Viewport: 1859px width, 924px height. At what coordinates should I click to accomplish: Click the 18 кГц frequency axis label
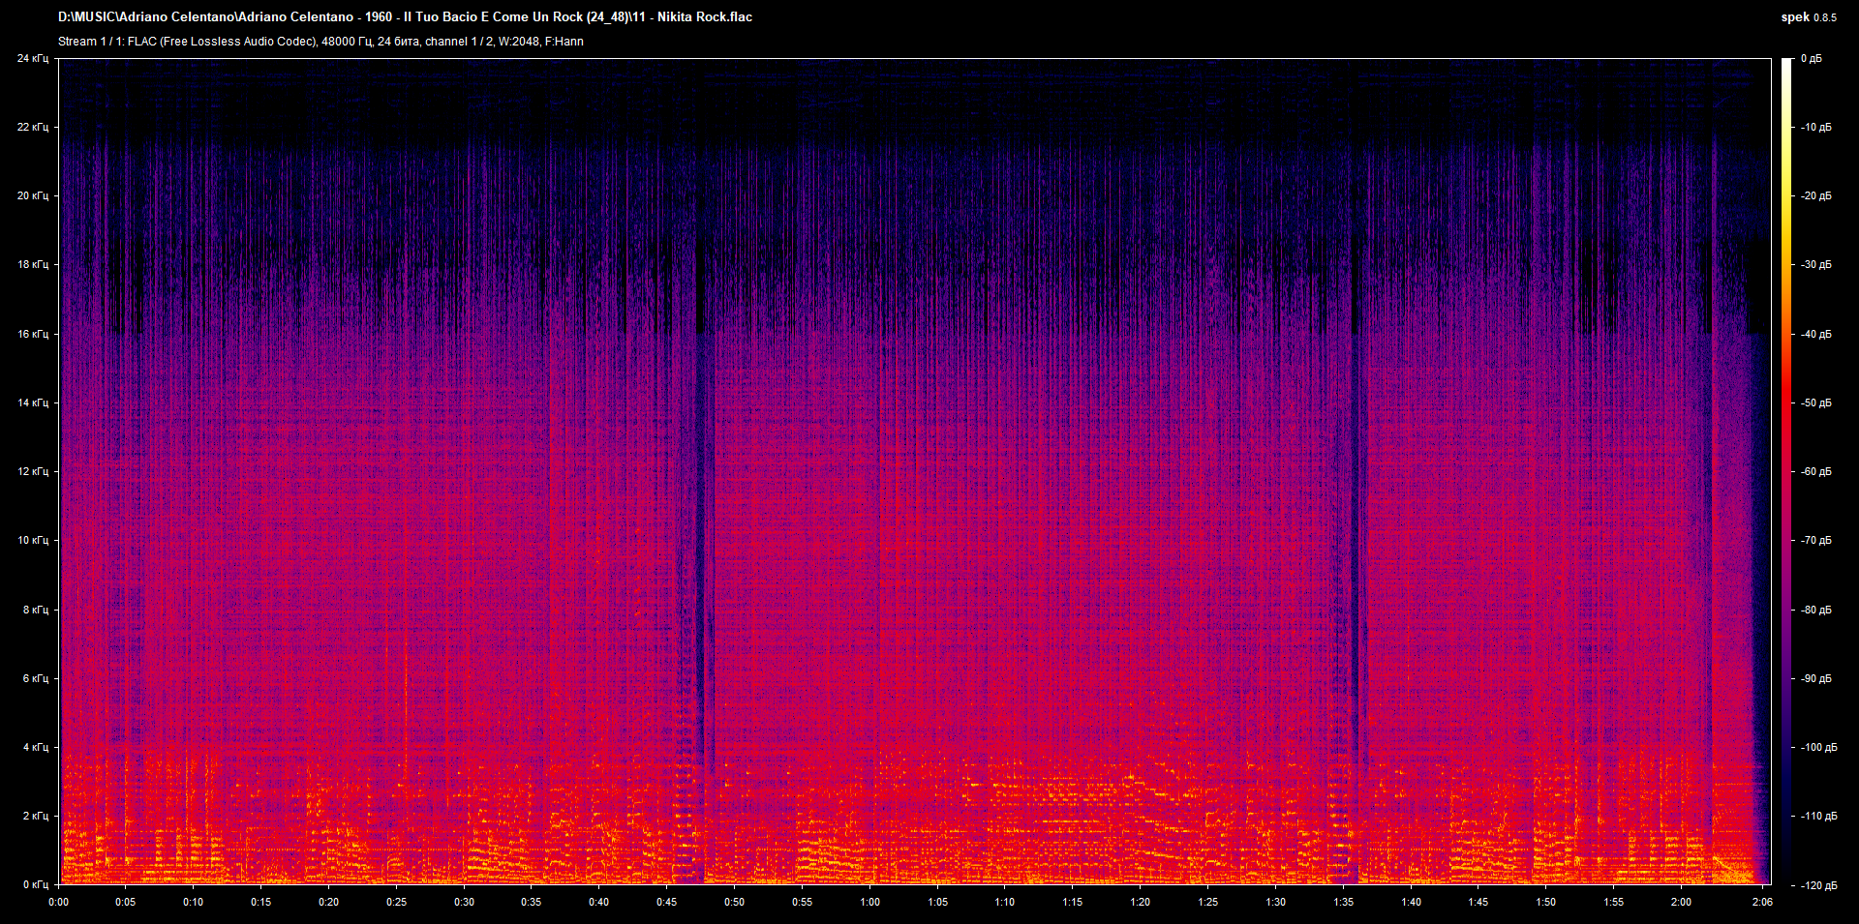pos(33,265)
